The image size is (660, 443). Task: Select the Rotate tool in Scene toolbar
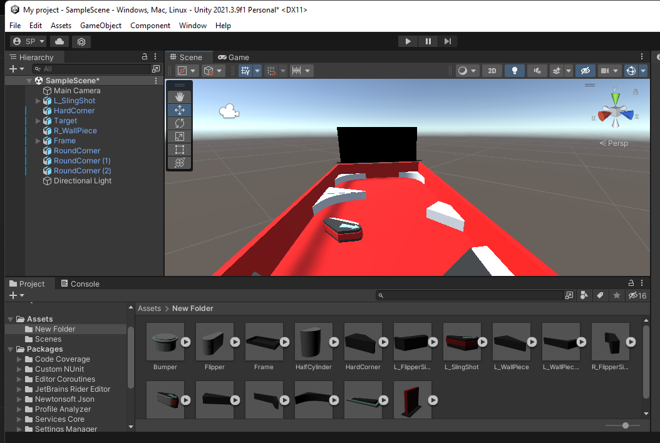180,123
